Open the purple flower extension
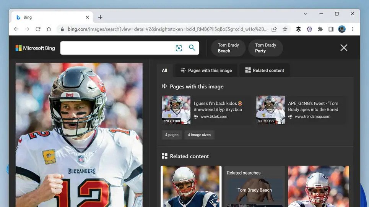Viewport: 369px width, 207px height. (309, 29)
